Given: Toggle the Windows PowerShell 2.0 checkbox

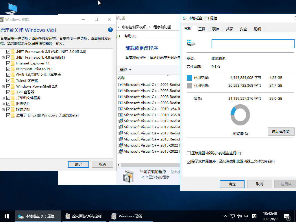Looking at the screenshot, I should (8, 86).
